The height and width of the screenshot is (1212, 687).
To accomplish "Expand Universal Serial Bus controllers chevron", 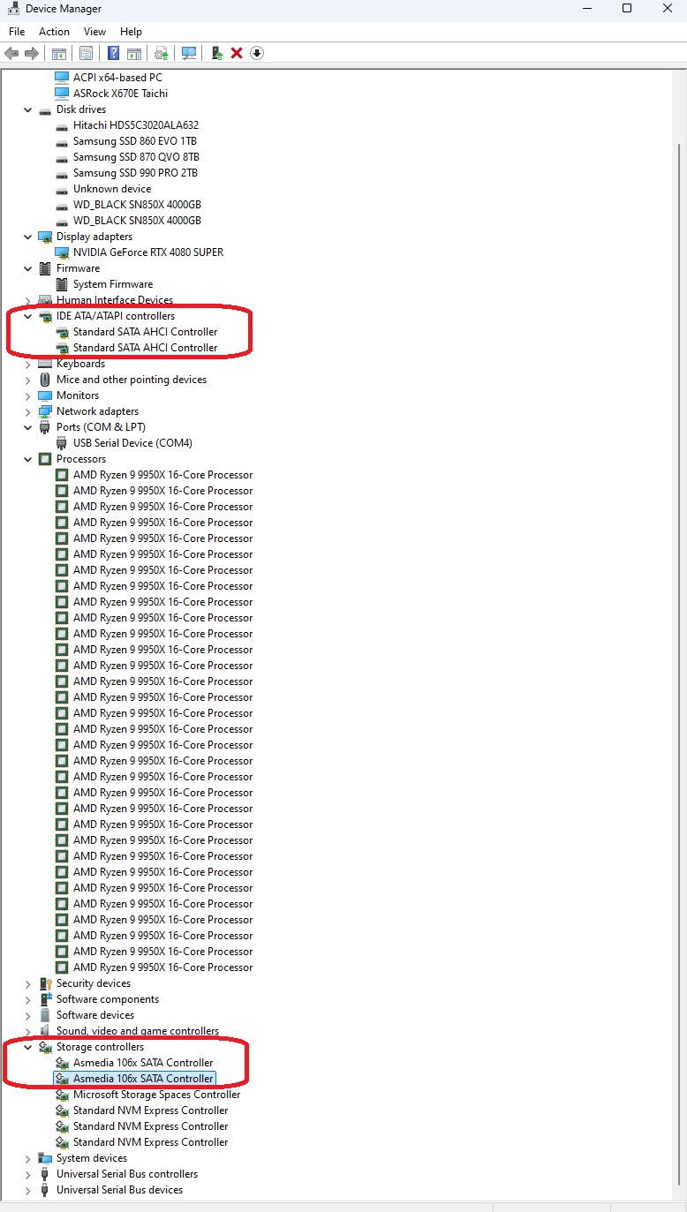I will coord(28,1174).
